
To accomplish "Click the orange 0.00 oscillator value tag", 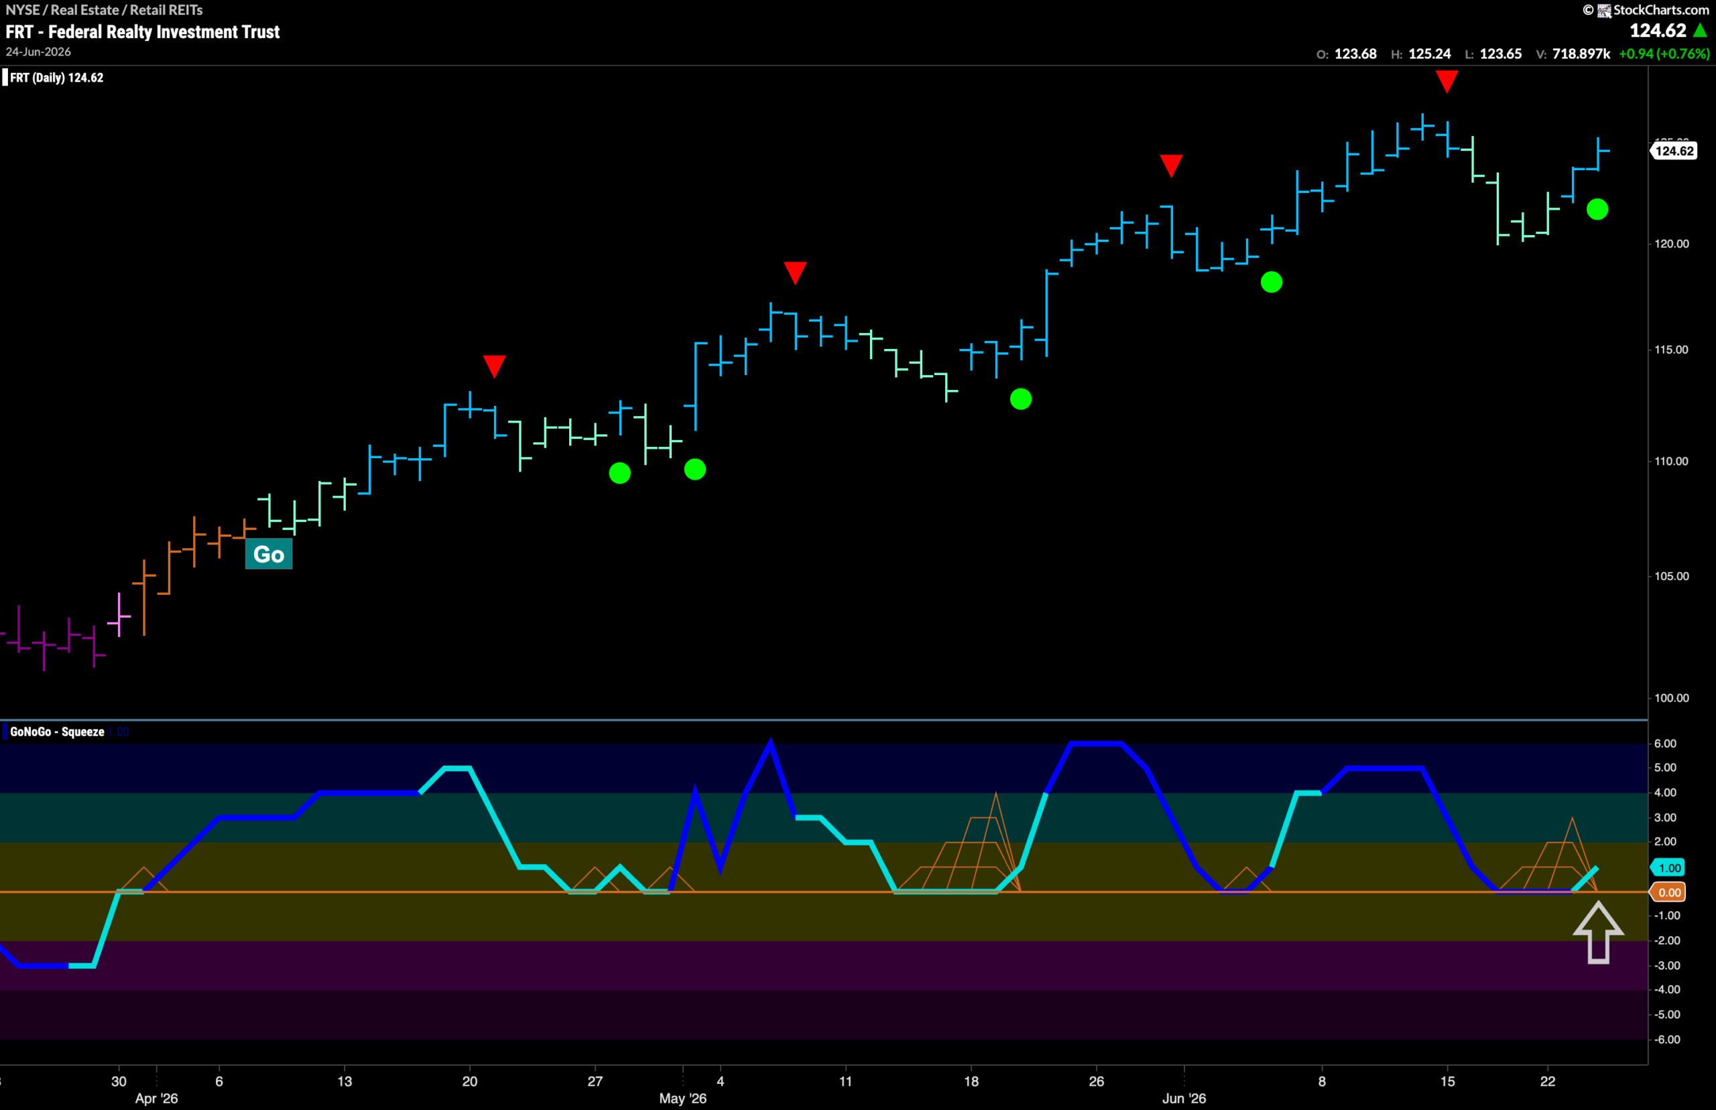I will (x=1668, y=892).
